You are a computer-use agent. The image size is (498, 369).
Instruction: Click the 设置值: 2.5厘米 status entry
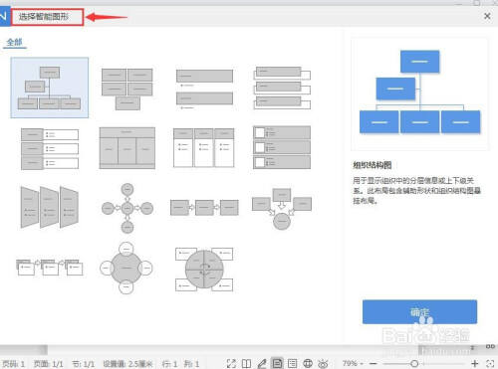[x=127, y=364]
